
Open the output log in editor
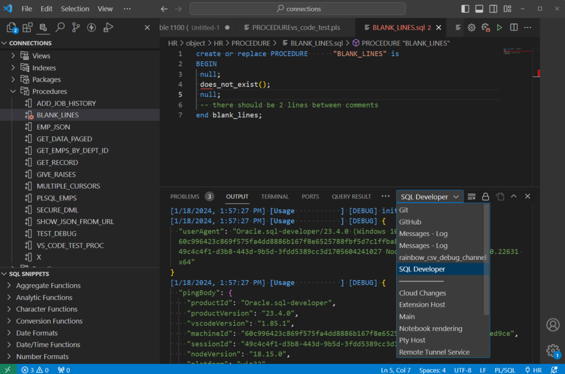[x=500, y=196]
